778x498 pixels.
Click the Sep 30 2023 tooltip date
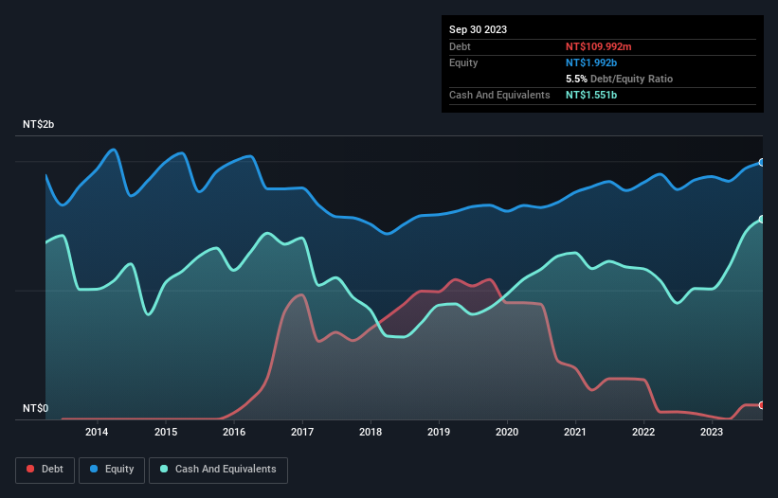click(x=478, y=29)
